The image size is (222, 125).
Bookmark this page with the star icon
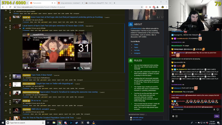pos(142,7)
